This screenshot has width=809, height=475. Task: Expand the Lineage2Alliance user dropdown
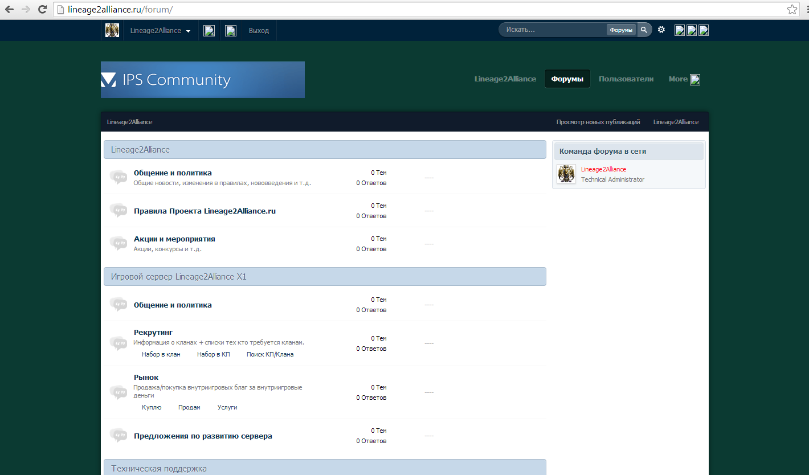[160, 31]
